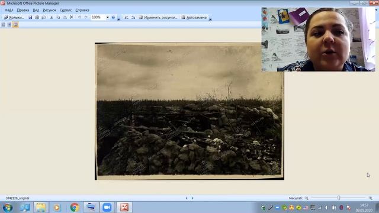
Task: Expand formatting toolbar options arrow
Action: [x=210, y=18]
